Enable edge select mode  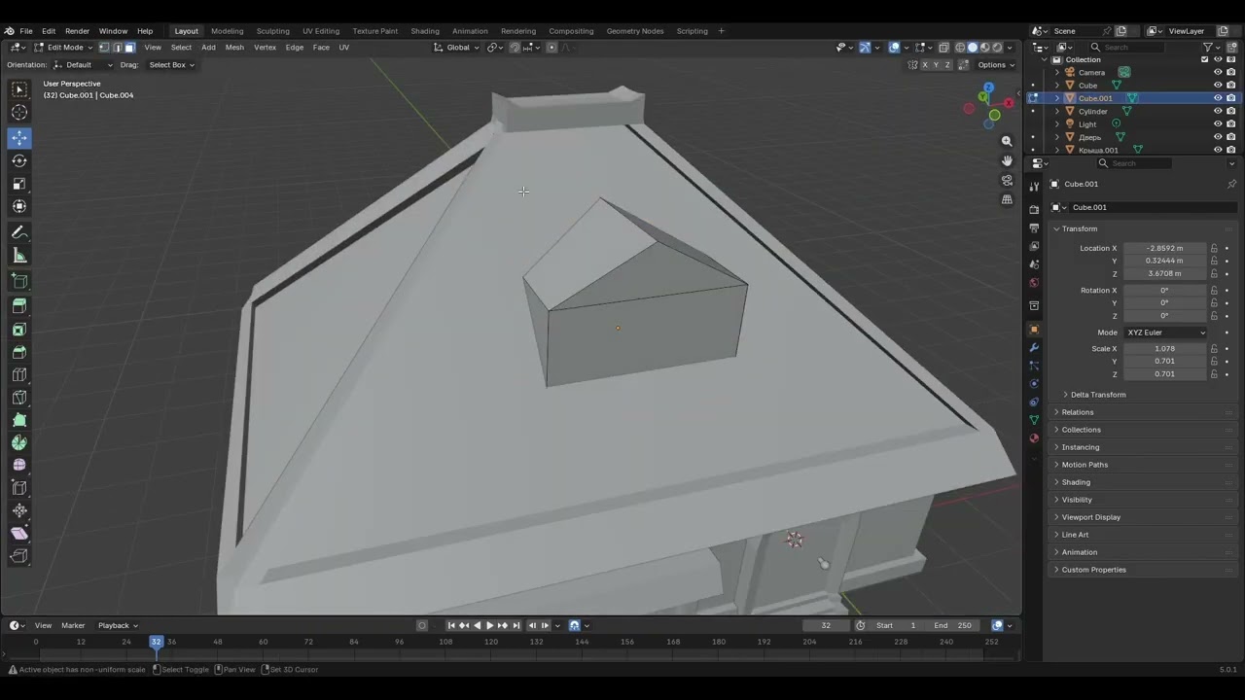click(117, 47)
